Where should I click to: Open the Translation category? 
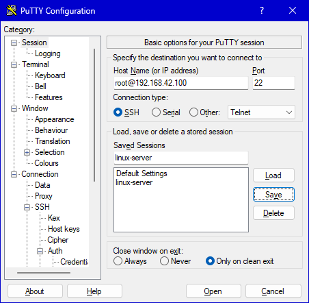pyautogui.click(x=53, y=141)
